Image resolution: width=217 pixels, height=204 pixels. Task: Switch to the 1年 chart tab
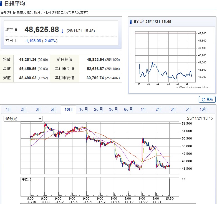[143, 109]
